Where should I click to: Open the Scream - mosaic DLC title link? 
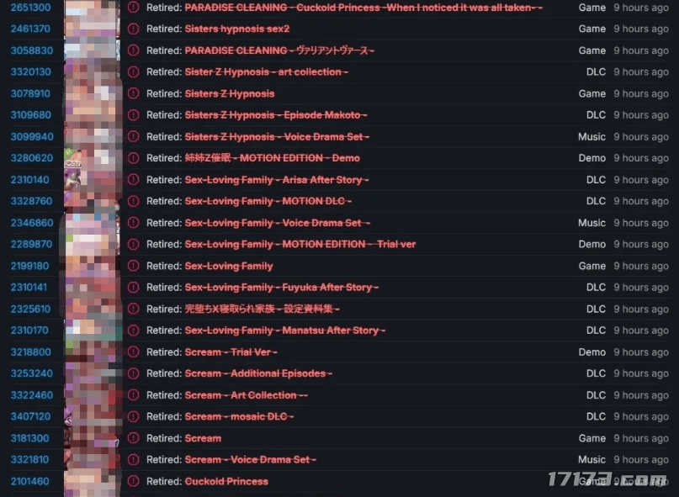pyautogui.click(x=239, y=416)
